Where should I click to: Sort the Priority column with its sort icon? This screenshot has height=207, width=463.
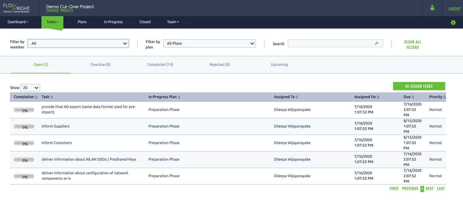click(444, 97)
